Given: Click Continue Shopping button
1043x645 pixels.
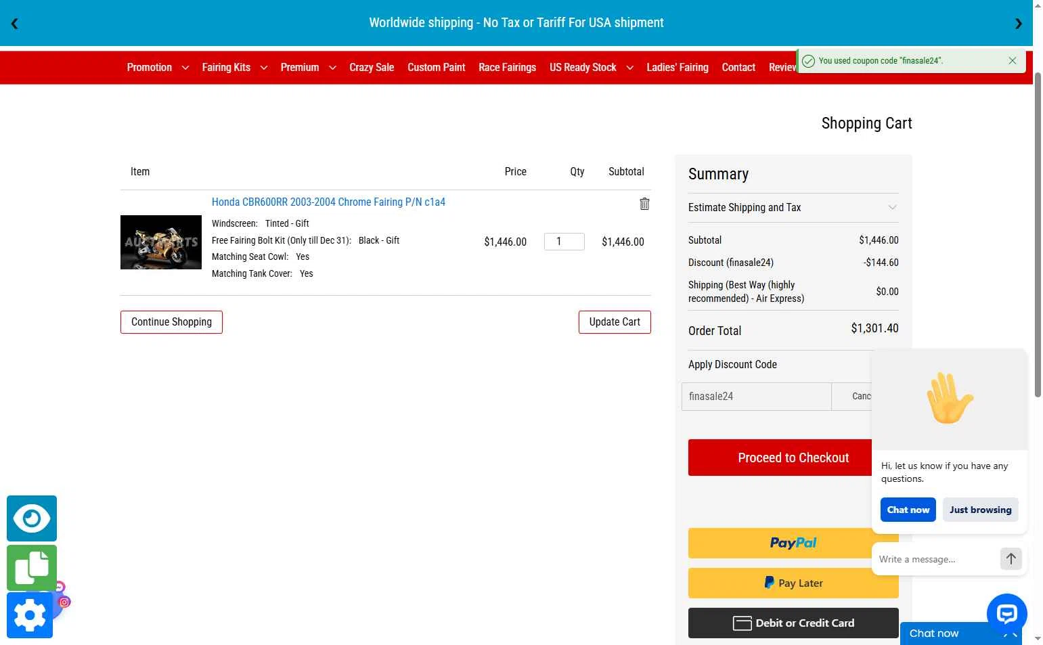Looking at the screenshot, I should tap(171, 322).
